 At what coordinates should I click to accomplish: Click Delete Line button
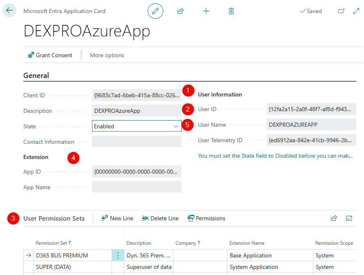point(160,218)
